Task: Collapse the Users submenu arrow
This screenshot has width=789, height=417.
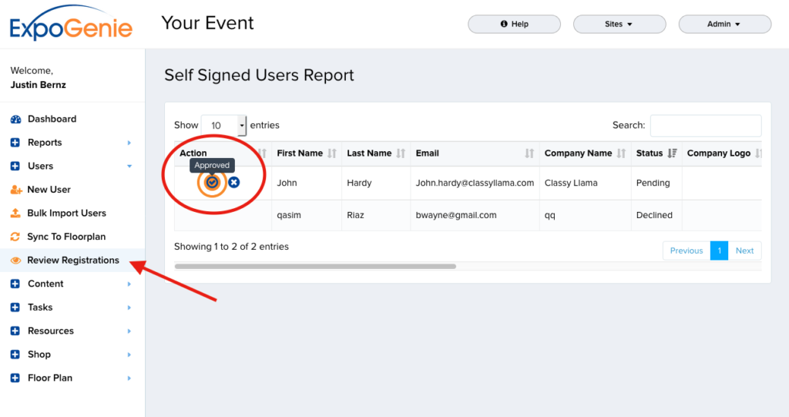Action: click(x=129, y=166)
